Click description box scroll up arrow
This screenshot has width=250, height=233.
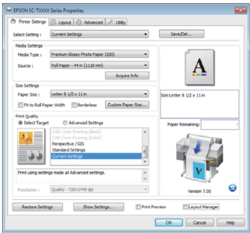(145, 173)
